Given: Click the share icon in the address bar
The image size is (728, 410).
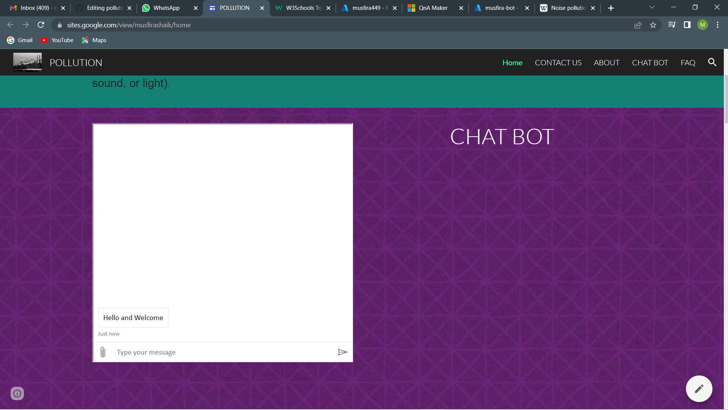Looking at the screenshot, I should tap(638, 25).
